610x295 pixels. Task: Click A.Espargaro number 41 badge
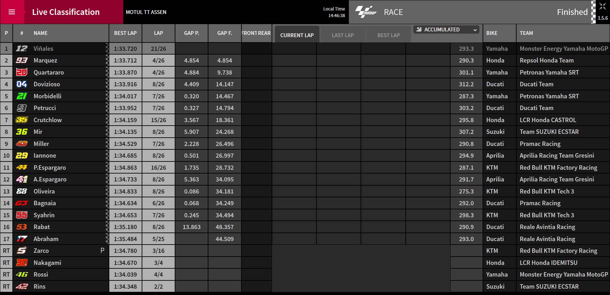[x=22, y=179]
